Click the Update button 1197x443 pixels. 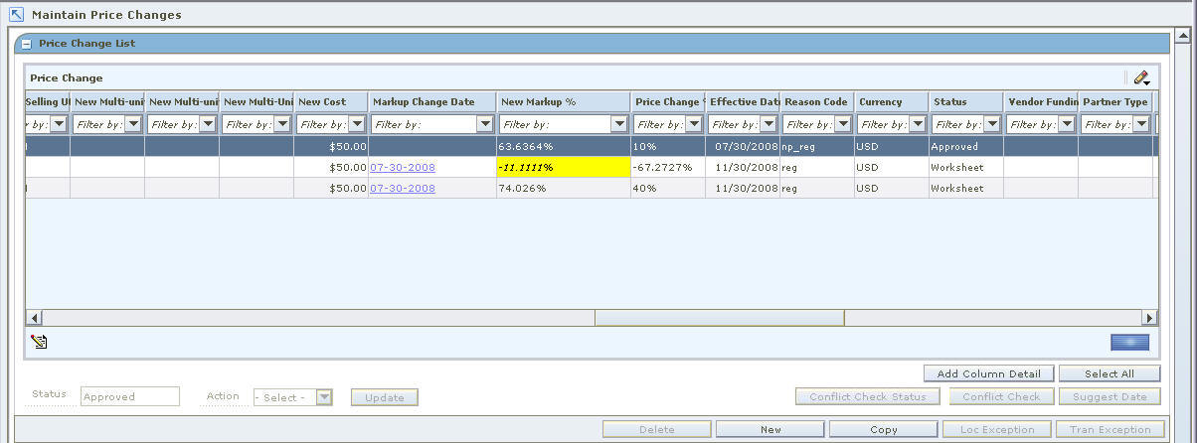[x=385, y=397]
